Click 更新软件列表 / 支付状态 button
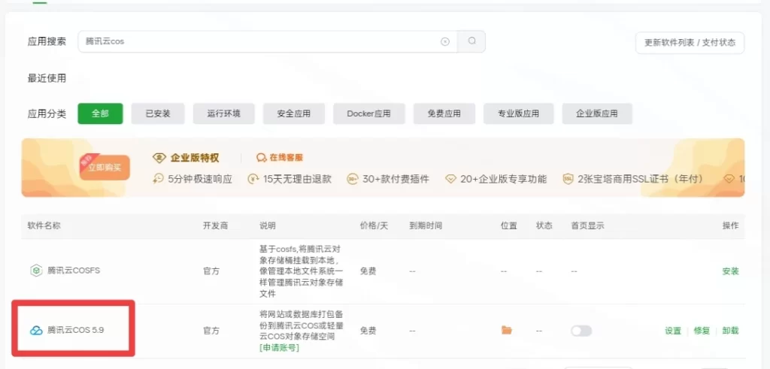The image size is (770, 369). (690, 43)
